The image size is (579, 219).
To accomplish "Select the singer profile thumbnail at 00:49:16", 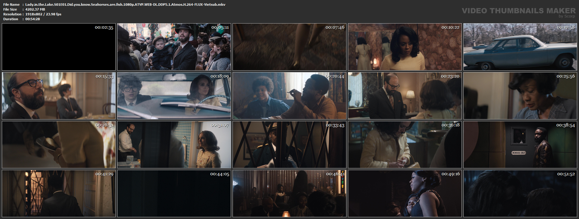I will 405,194.
